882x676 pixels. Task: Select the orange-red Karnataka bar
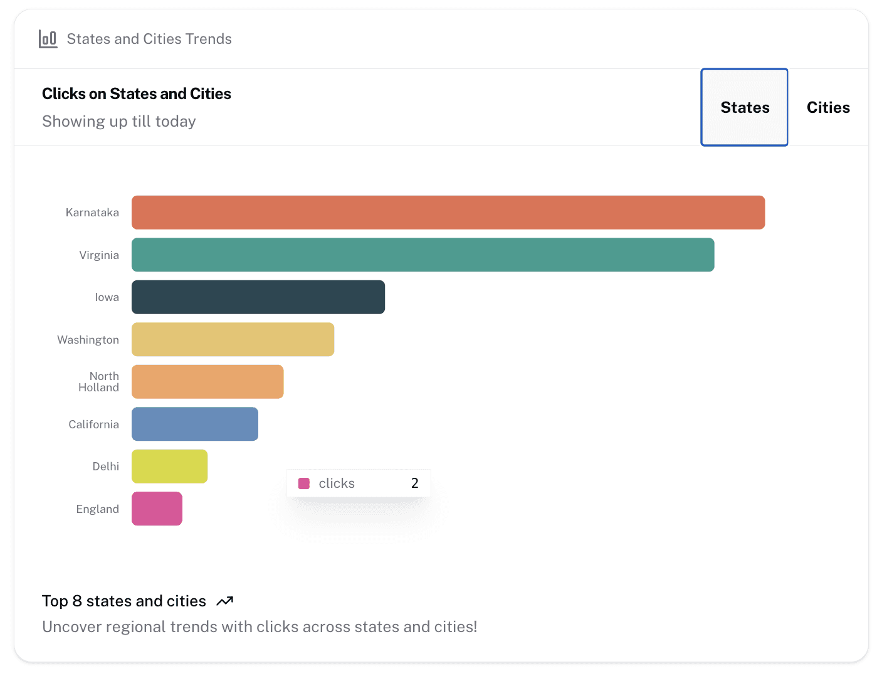point(448,213)
